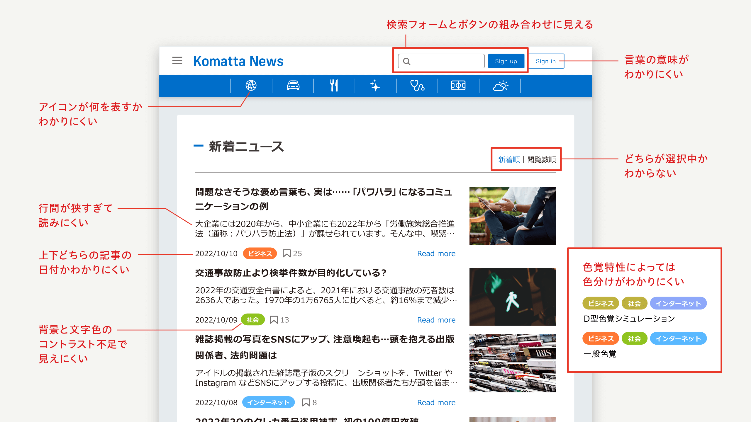
Task: Click bookmark icon with count 8
Action: point(306,402)
